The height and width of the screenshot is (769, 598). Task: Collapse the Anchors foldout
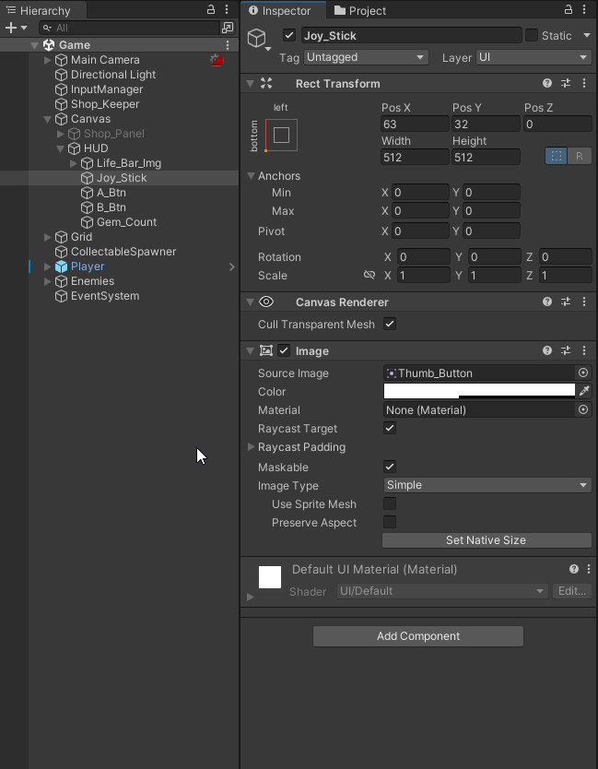251,175
